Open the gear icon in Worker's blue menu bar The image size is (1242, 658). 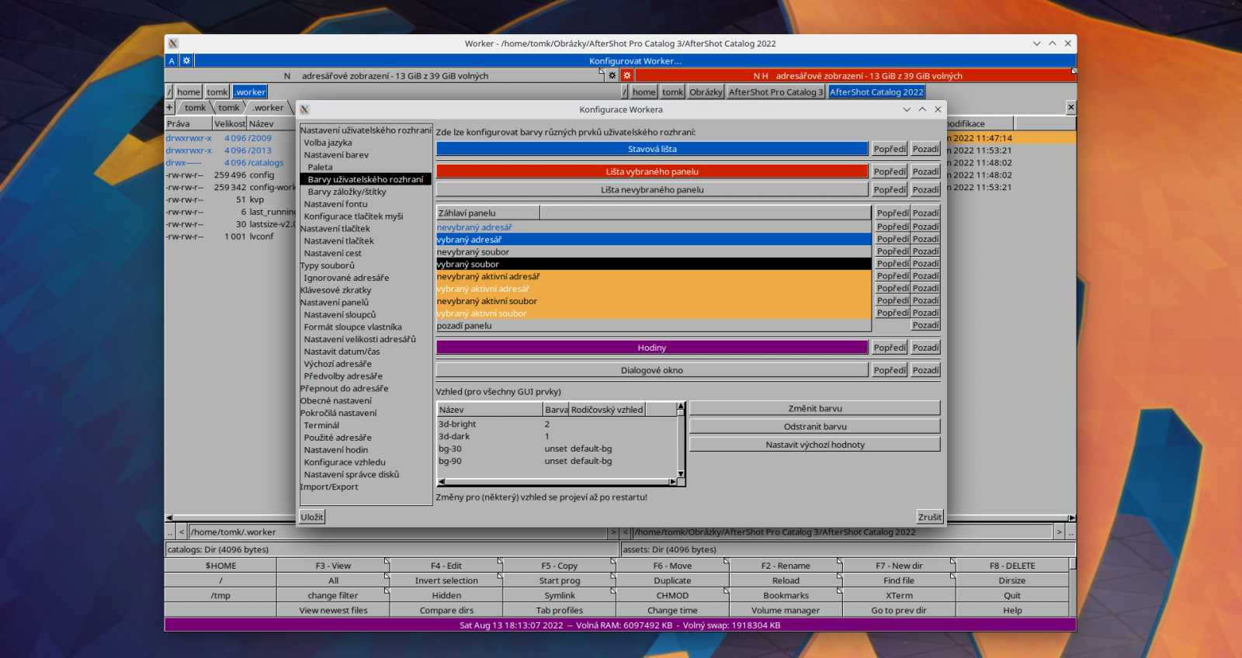click(186, 61)
